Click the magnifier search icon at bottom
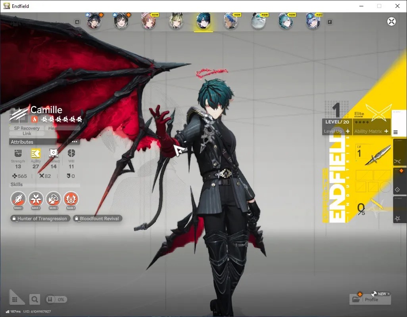 (x=35, y=300)
